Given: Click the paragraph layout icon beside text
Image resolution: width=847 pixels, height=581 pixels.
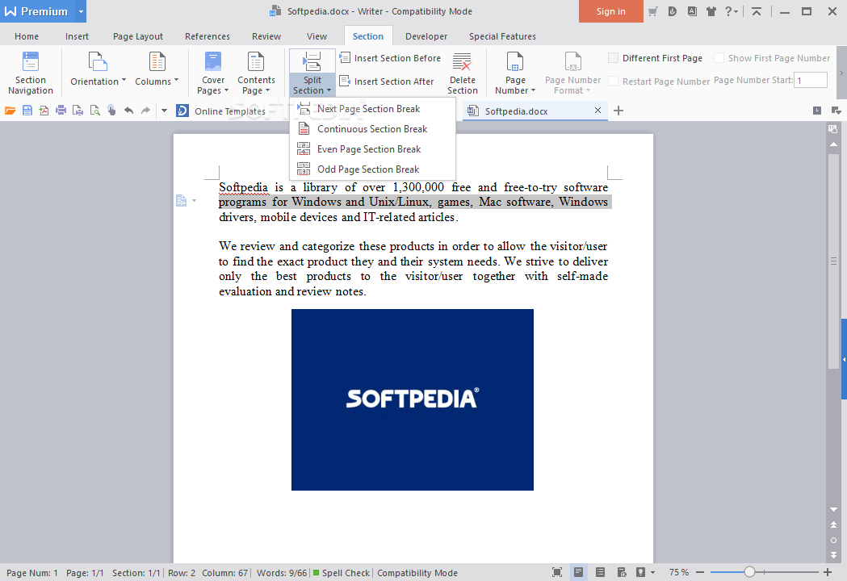Looking at the screenshot, I should 182,201.
